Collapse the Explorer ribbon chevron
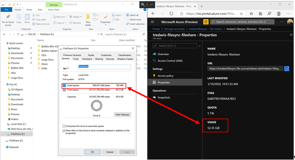Screen dimensions: 295x160 [x=140, y=10]
